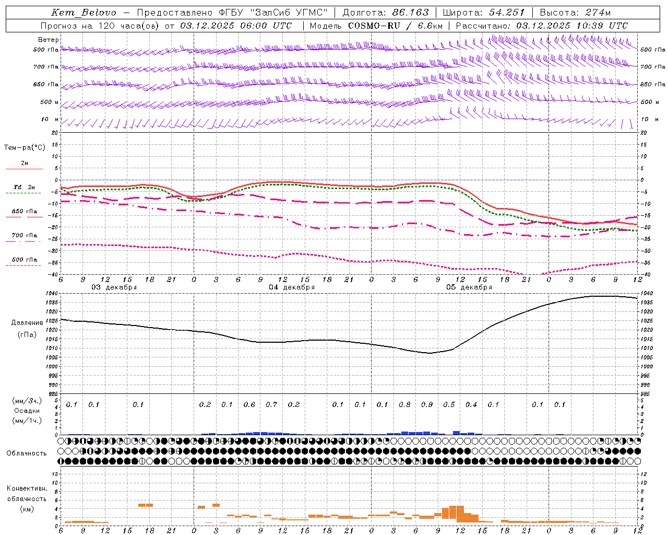The width and height of the screenshot is (668, 535).
Task: Select the (мм/3ч.) unit label
Action: pos(27,401)
